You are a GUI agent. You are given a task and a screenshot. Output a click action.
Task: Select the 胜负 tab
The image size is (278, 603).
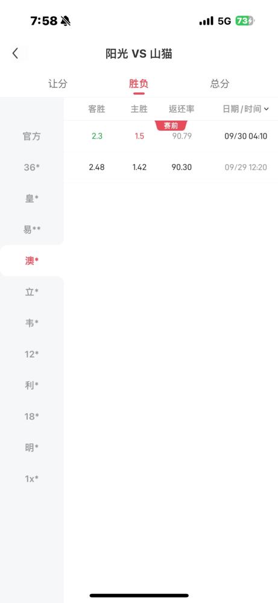click(139, 84)
